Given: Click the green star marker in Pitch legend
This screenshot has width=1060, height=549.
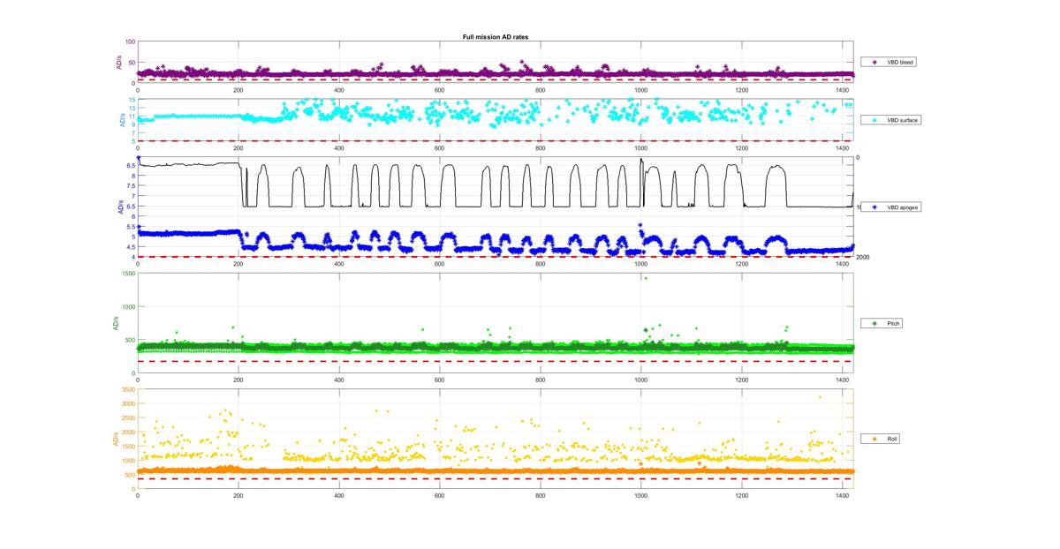Looking at the screenshot, I should (874, 323).
